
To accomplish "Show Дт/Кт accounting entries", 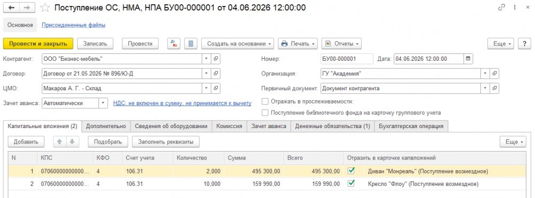I will pos(174,44).
